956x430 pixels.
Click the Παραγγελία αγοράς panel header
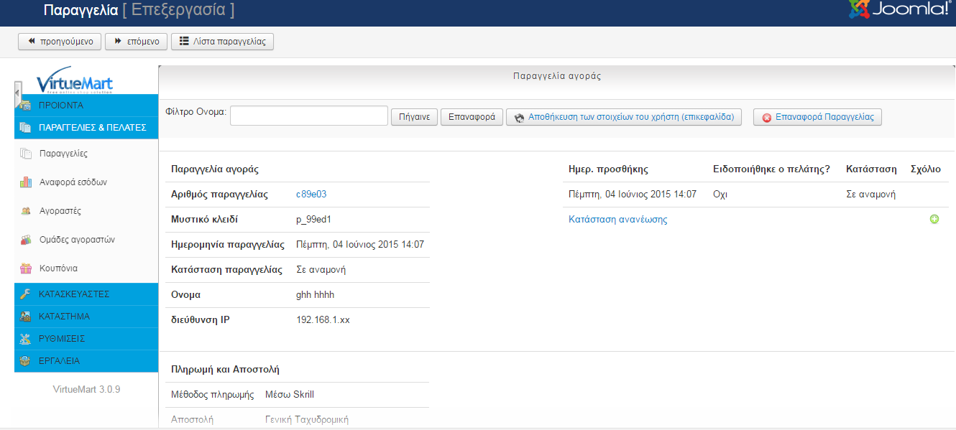[x=557, y=75]
